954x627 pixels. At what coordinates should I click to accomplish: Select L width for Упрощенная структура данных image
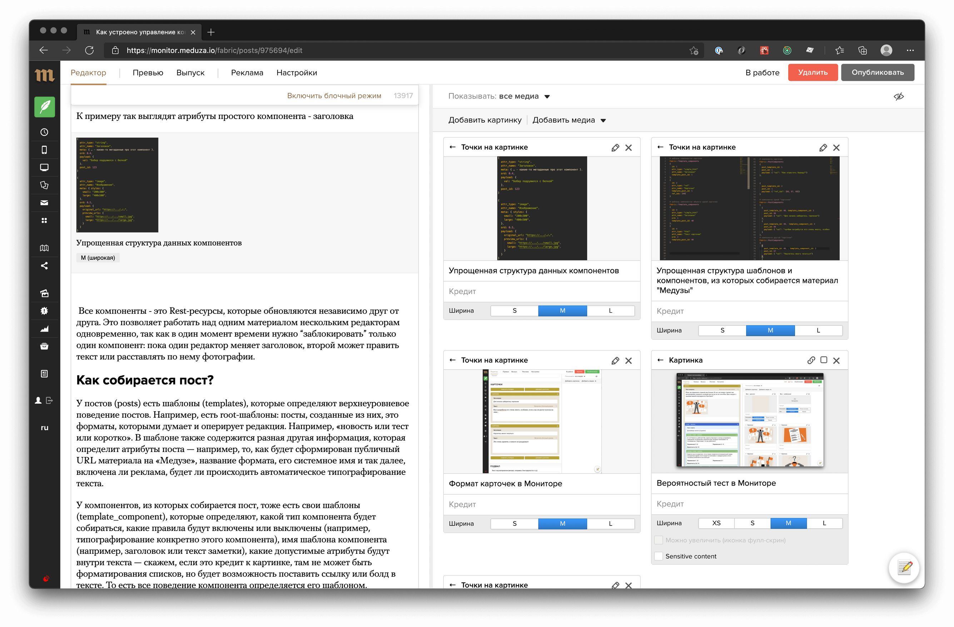point(611,311)
